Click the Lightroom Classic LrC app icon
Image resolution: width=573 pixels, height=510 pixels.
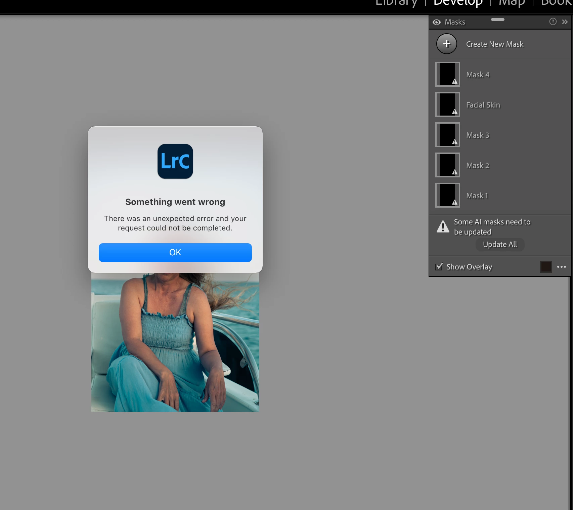175,161
